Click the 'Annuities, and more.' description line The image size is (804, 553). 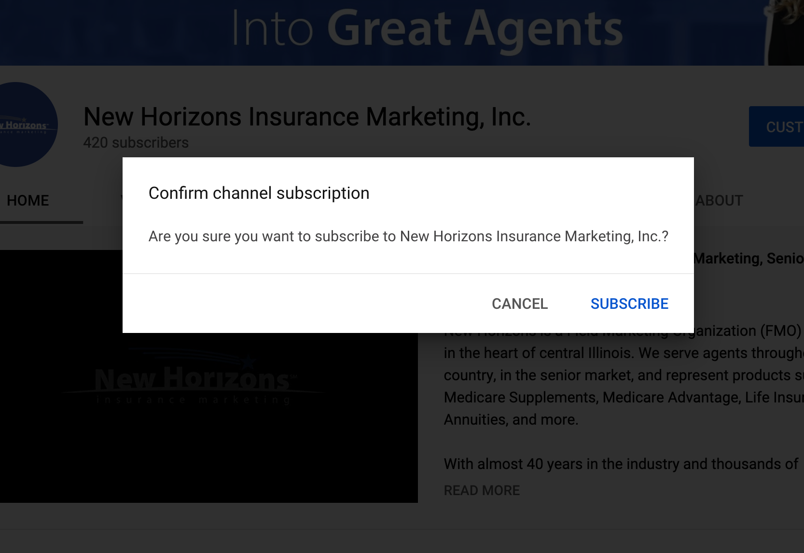pyautogui.click(x=511, y=419)
